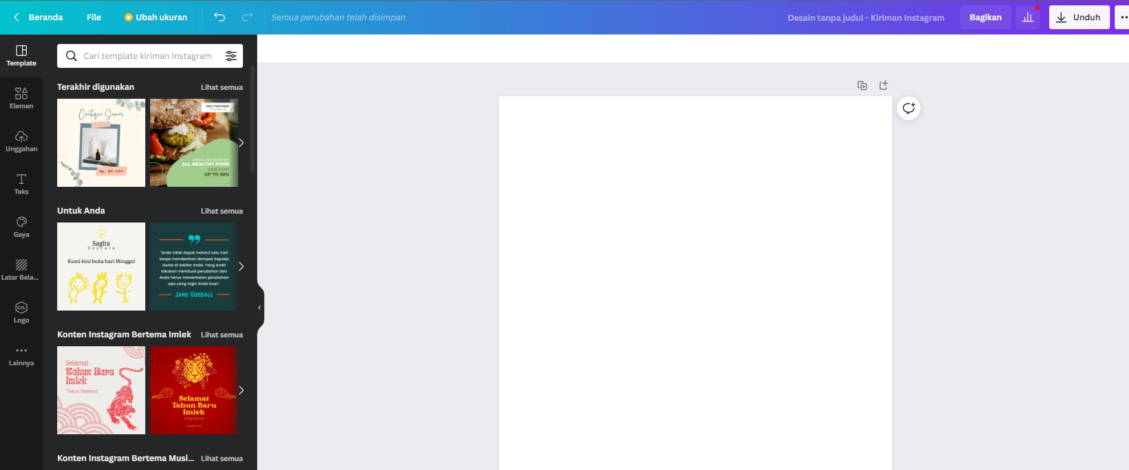1129x470 pixels.
Task: Open the insights bar chart icon
Action: [x=1028, y=17]
